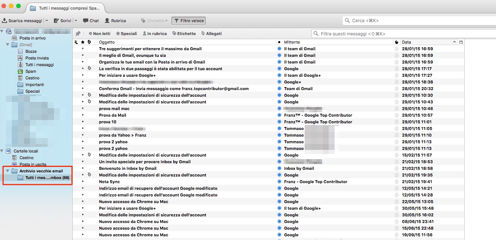Open the Speciali folder in sidebar
Viewport: 496px width, 240px height.
pyautogui.click(x=33, y=91)
